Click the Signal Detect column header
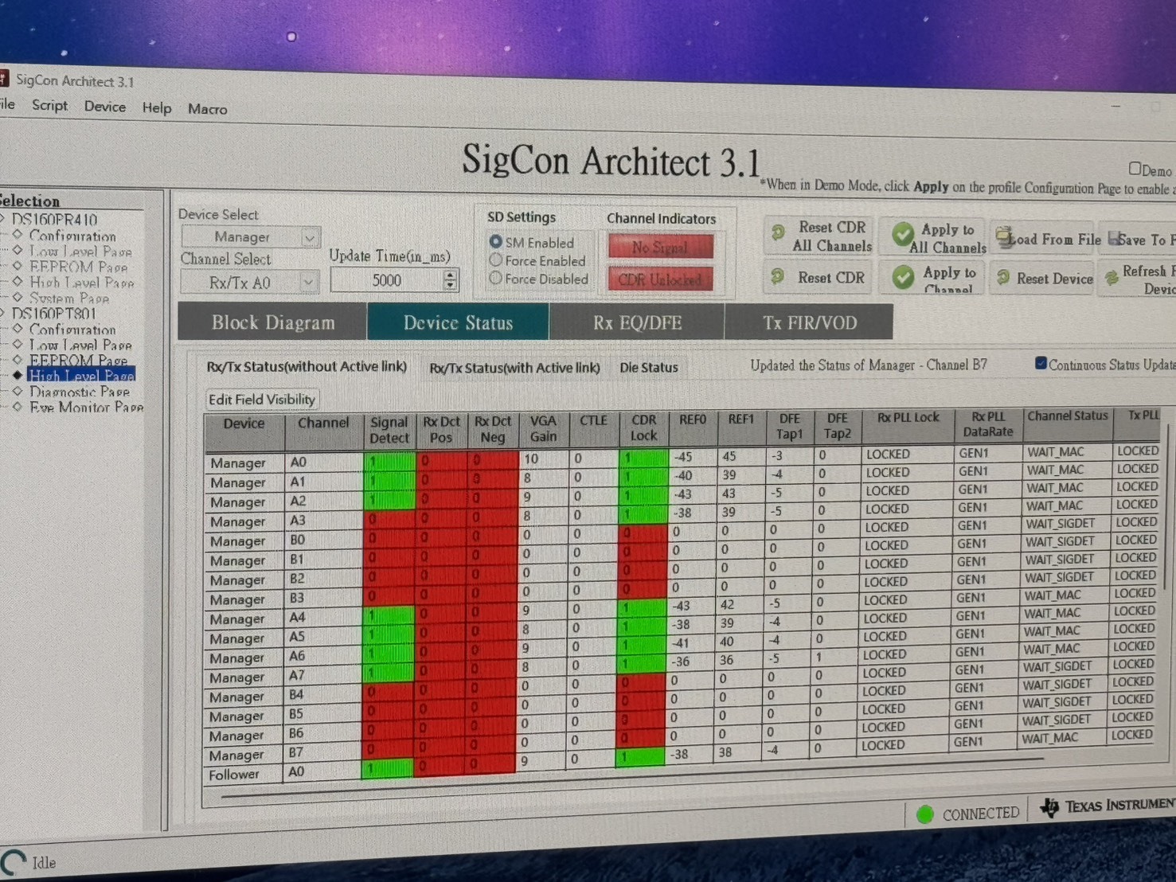This screenshot has width=1176, height=882. click(x=389, y=430)
